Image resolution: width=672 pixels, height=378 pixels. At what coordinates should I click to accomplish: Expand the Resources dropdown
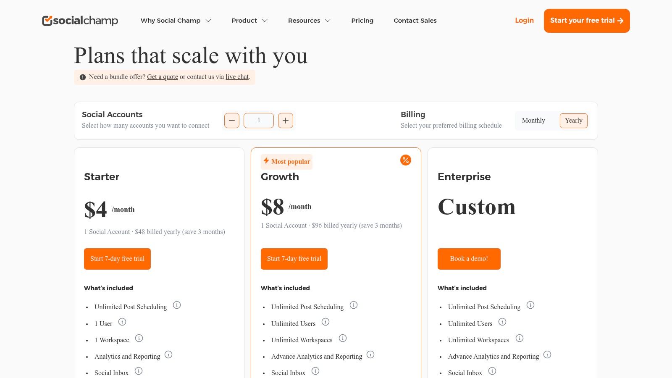click(309, 21)
